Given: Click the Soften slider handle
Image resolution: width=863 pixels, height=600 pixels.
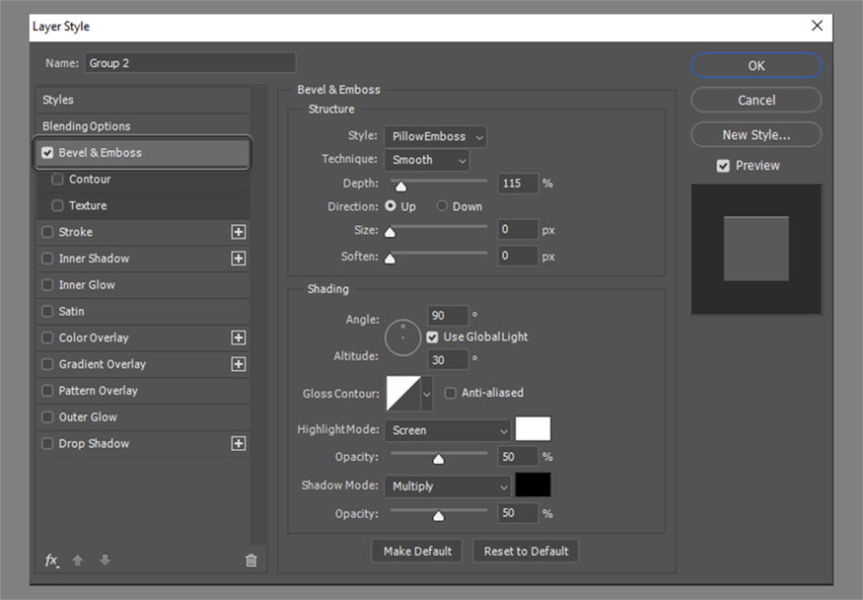Looking at the screenshot, I should [390, 259].
